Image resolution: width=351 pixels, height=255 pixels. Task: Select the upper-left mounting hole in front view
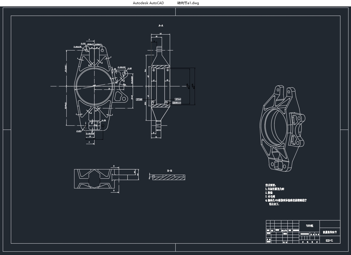pos(87,50)
